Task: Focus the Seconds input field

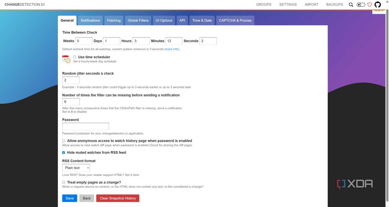Action: pyautogui.click(x=208, y=41)
